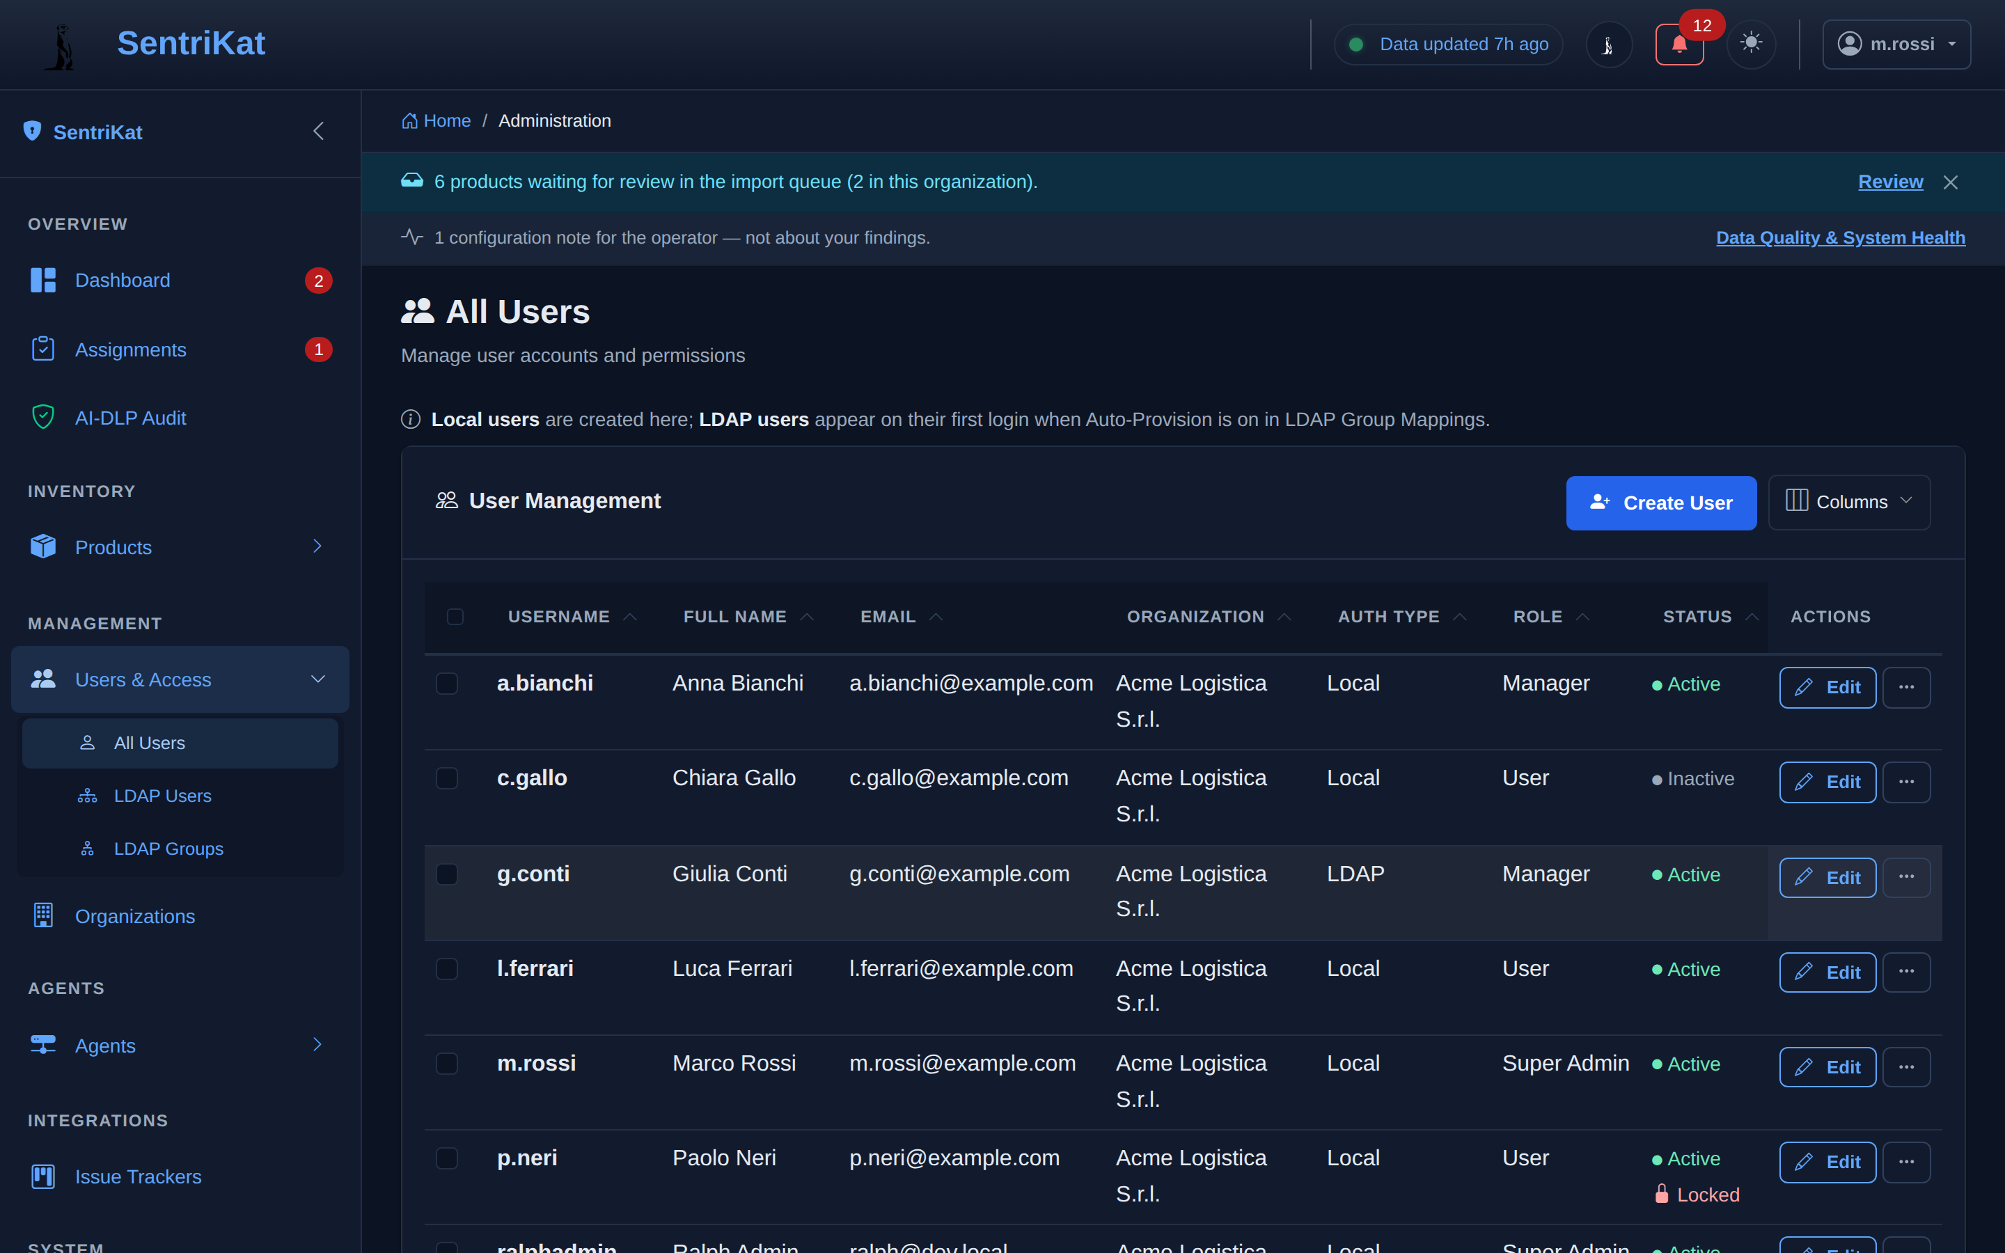Viewport: 2005px width, 1253px height.
Task: Navigate to LDAP Groups
Action: [180, 849]
